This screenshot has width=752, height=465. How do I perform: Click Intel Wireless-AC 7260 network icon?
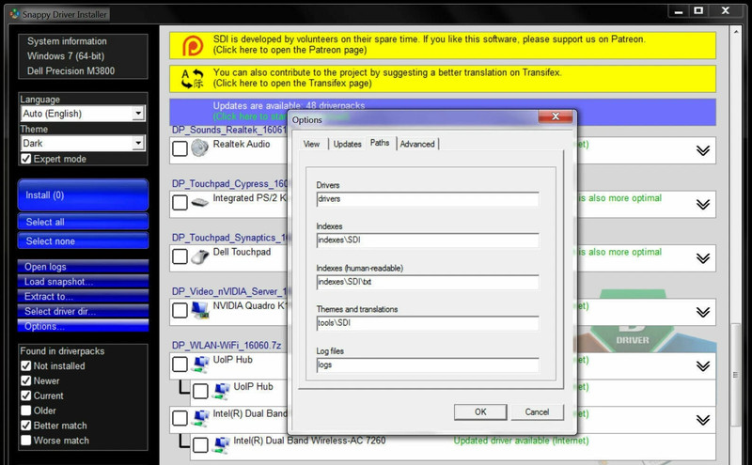coord(220,445)
